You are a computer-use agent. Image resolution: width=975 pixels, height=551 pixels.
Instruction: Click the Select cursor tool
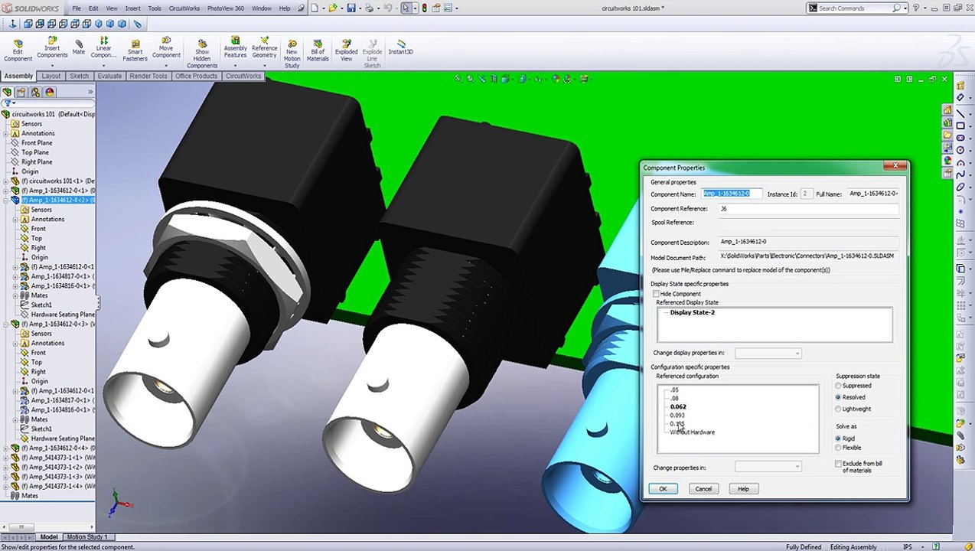click(x=406, y=8)
